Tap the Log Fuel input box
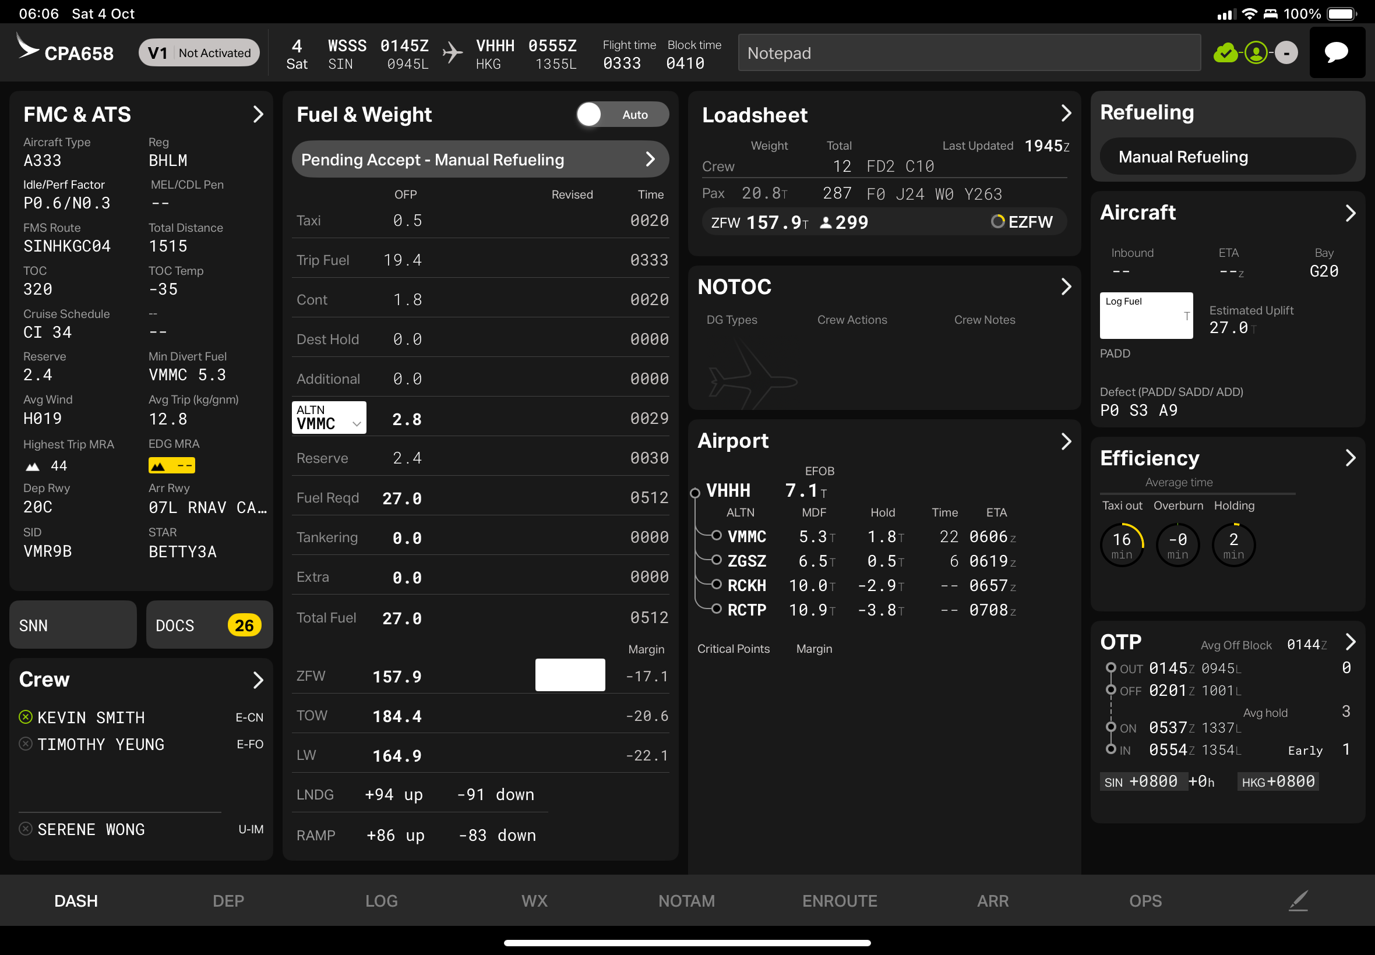1375x955 pixels. (1145, 316)
